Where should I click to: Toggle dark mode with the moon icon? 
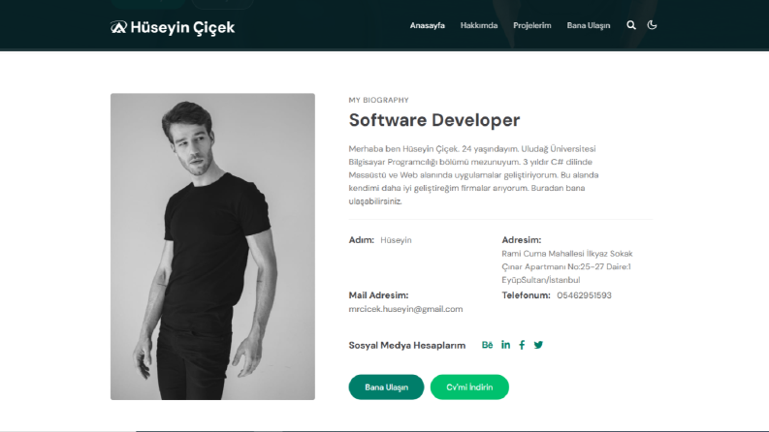pyautogui.click(x=652, y=25)
